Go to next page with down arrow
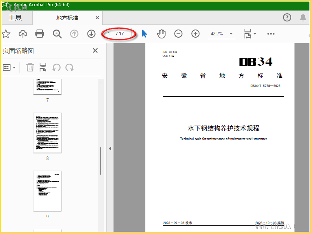Image resolution: width=311 pixels, height=233 pixels. [x=91, y=34]
